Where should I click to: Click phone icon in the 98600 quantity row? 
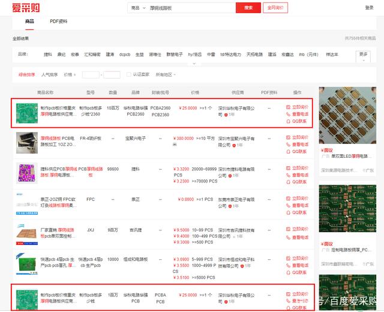(288, 175)
